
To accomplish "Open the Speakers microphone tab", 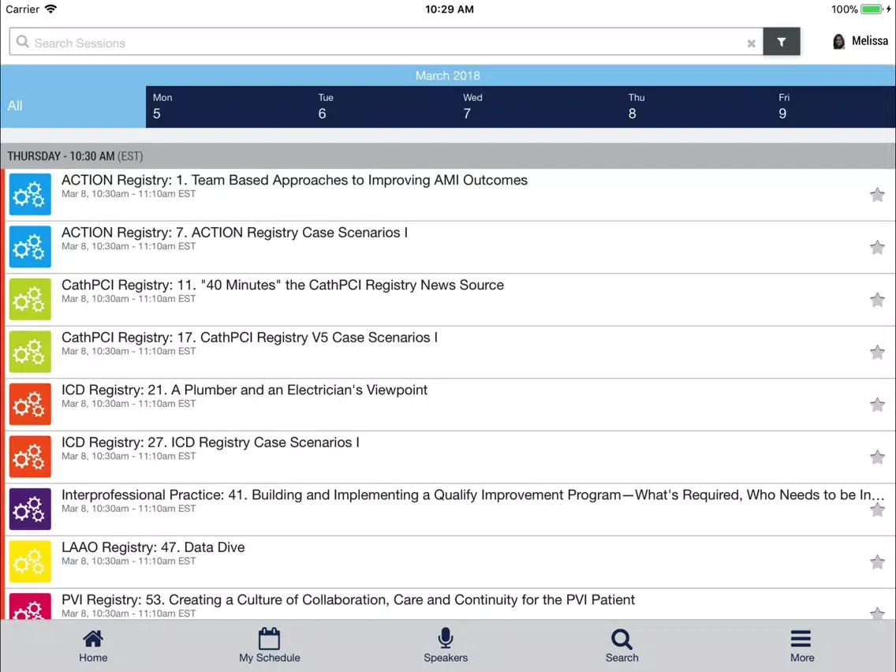I will coord(446,646).
